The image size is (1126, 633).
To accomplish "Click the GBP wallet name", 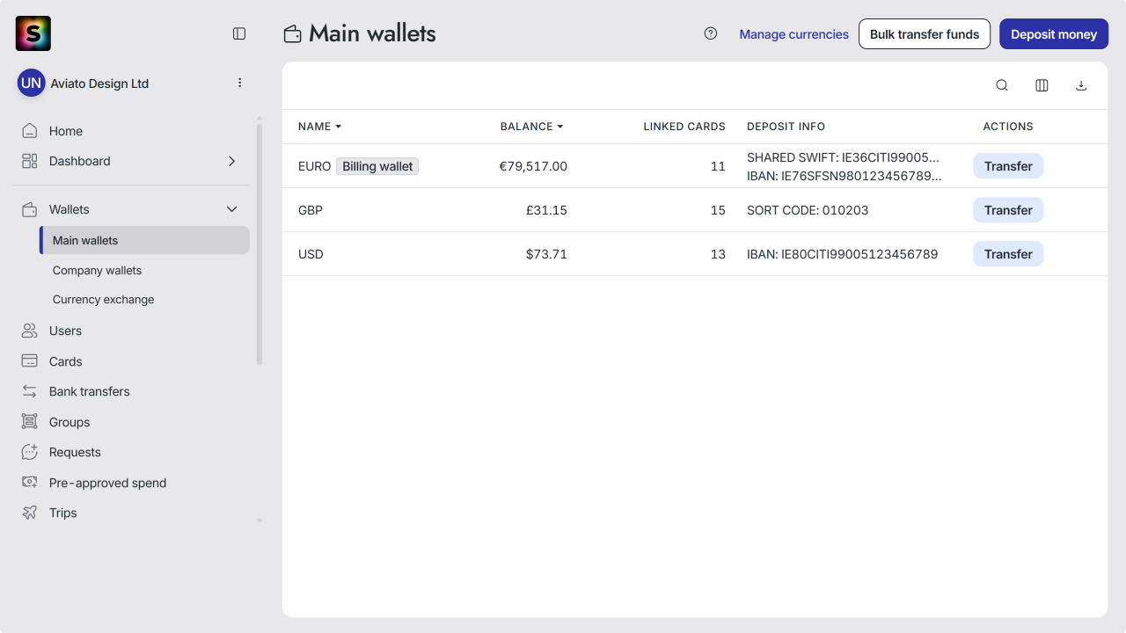I will click(311, 210).
